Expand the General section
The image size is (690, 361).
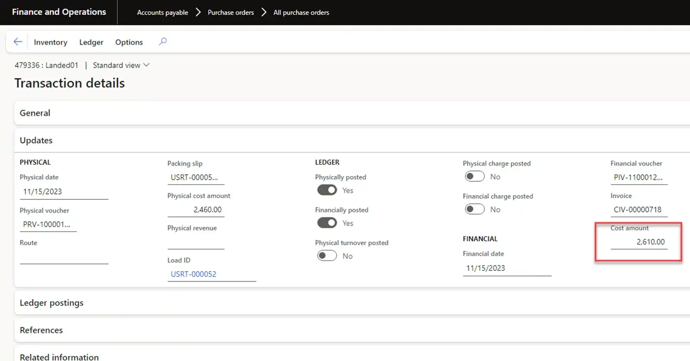(x=35, y=113)
